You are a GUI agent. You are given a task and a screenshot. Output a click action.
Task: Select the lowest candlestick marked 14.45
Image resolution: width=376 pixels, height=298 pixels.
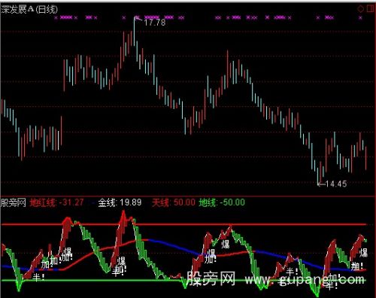(318, 176)
